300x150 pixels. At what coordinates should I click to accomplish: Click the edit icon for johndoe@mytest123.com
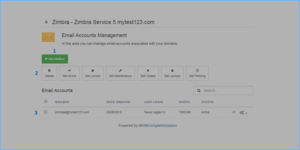click(x=234, y=112)
